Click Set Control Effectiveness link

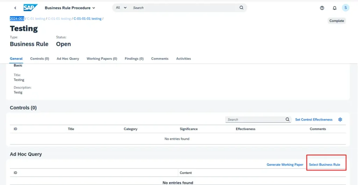point(314,119)
